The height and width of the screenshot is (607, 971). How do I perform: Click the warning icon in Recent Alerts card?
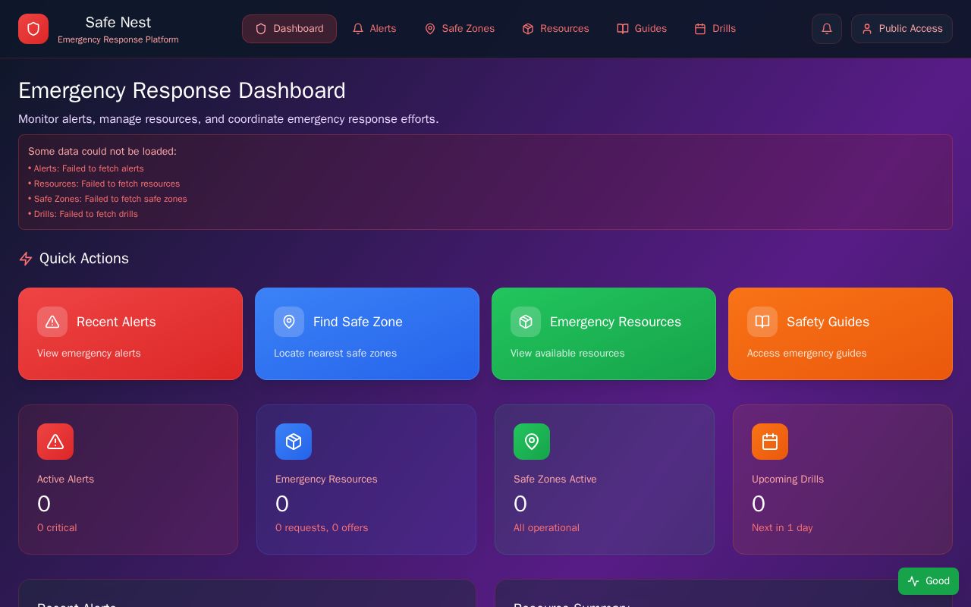(52, 322)
